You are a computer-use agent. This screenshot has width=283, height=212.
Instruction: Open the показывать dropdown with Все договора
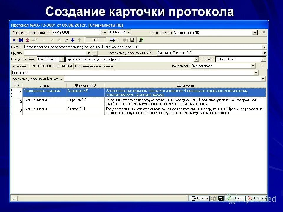click(253, 66)
